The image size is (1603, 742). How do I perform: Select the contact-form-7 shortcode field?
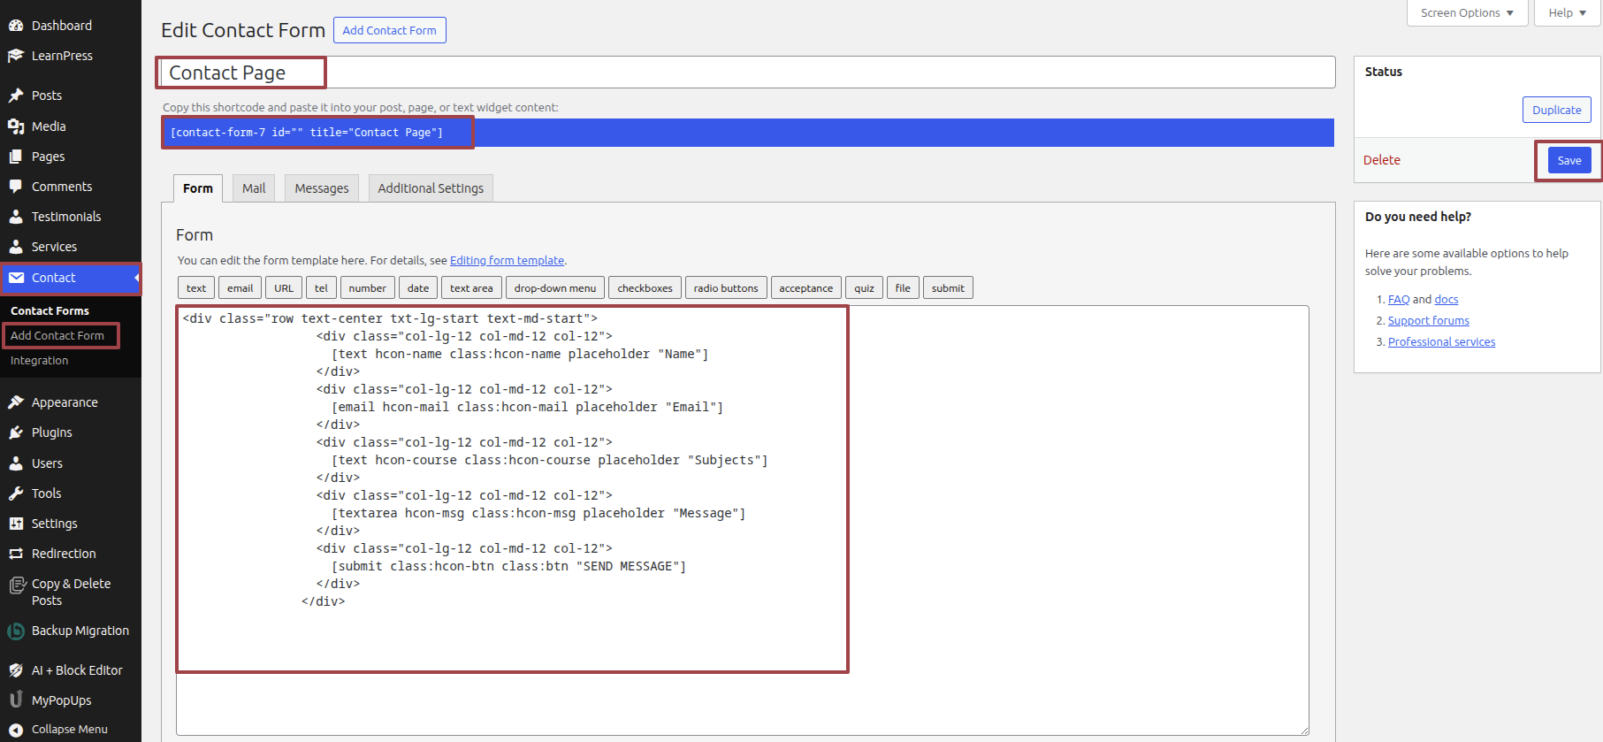(x=747, y=133)
